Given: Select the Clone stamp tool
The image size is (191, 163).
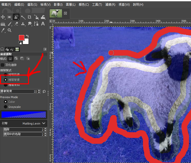Looking at the screenshot, I should (23, 24).
